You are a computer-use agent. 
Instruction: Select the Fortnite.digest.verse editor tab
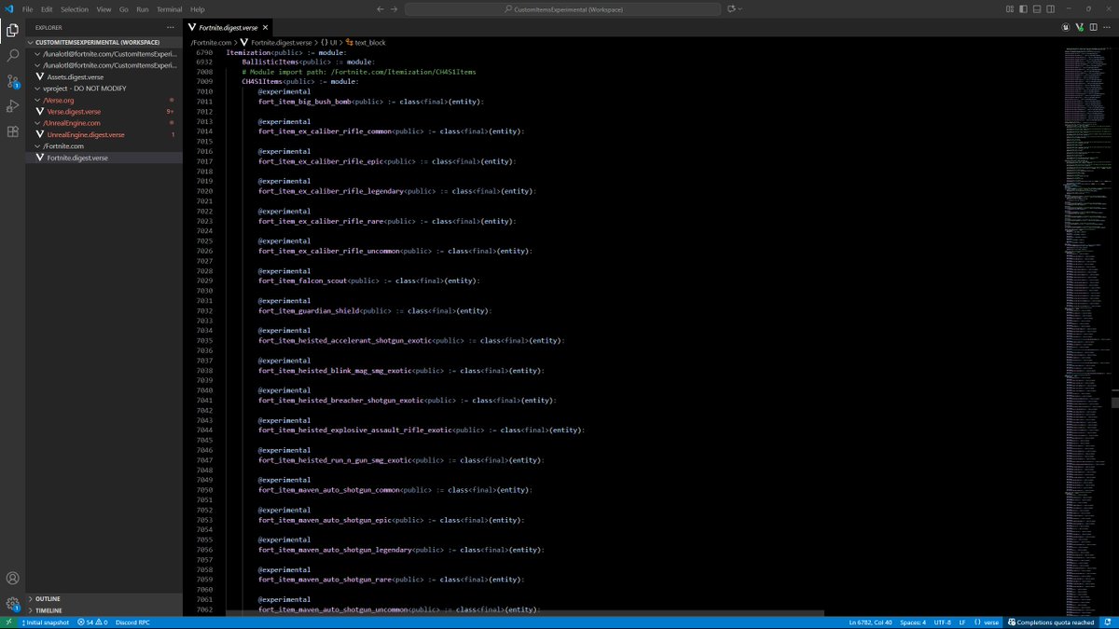click(x=228, y=28)
